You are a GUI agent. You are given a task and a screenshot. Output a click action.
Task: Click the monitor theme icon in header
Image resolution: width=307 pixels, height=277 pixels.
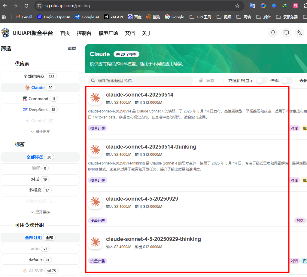click(286, 33)
